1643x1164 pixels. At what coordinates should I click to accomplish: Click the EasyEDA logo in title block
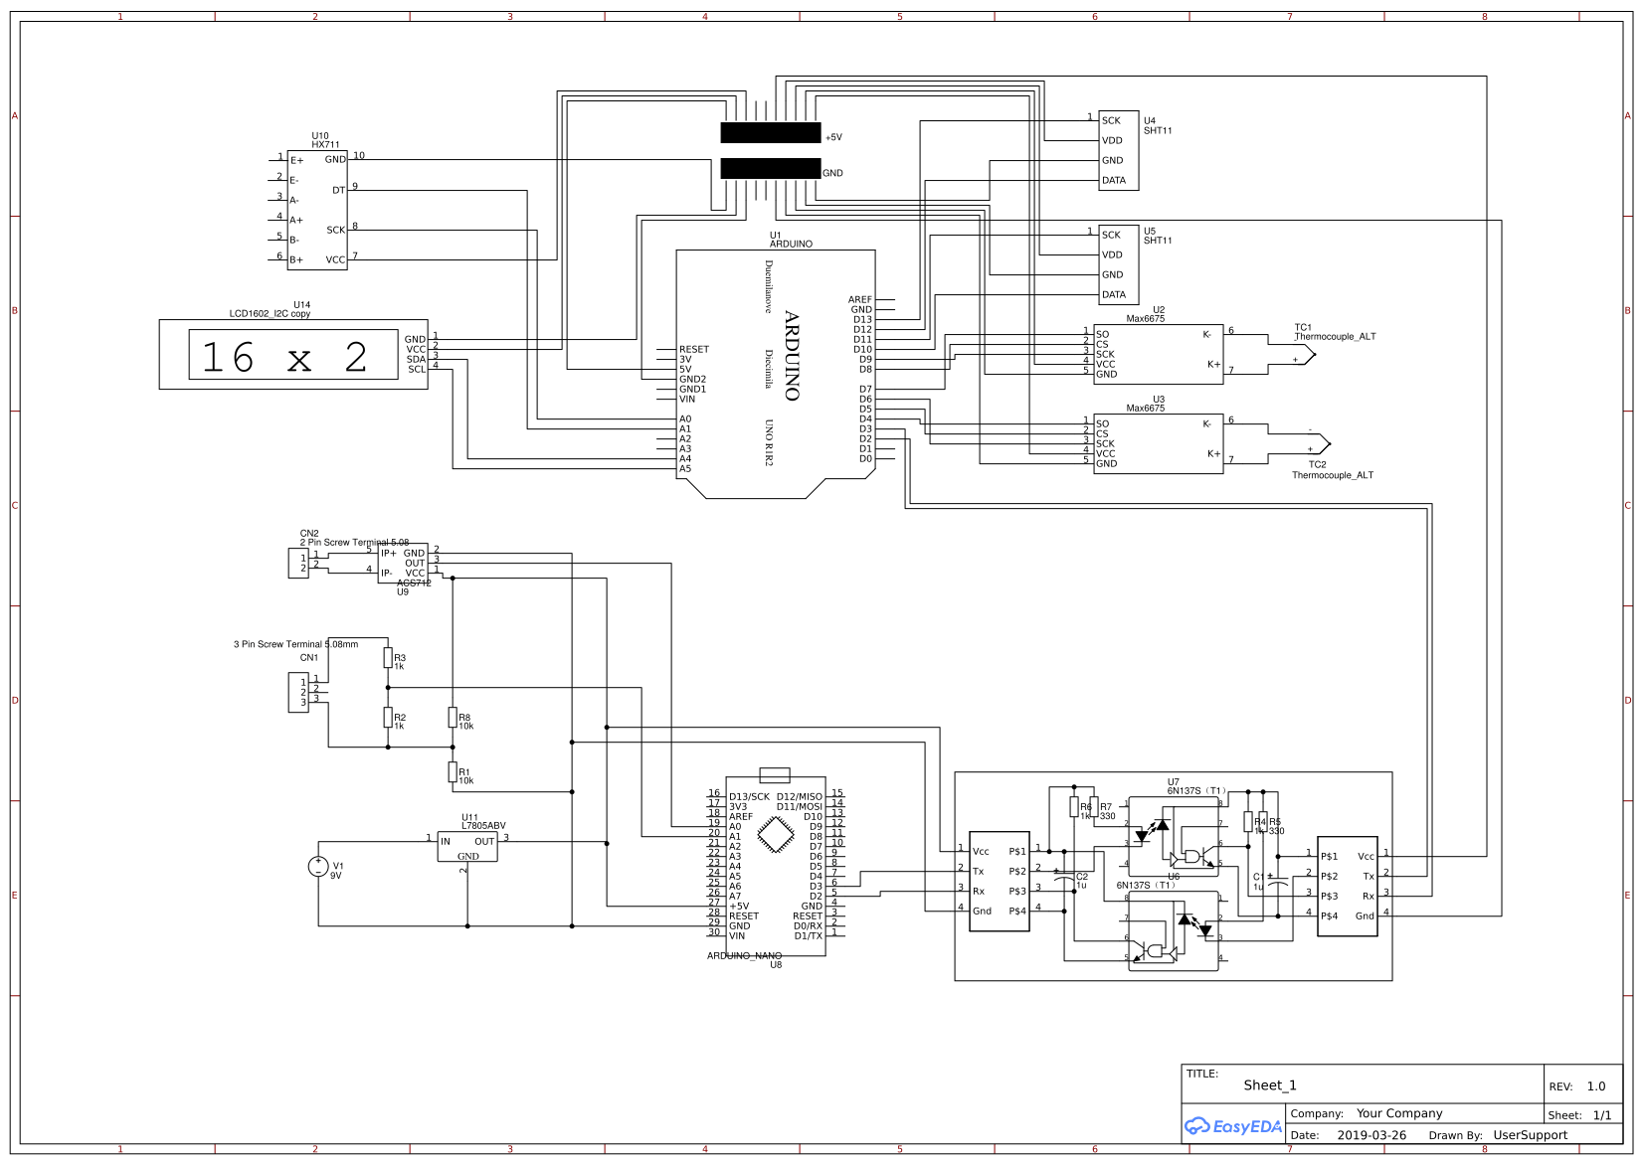click(1232, 1126)
